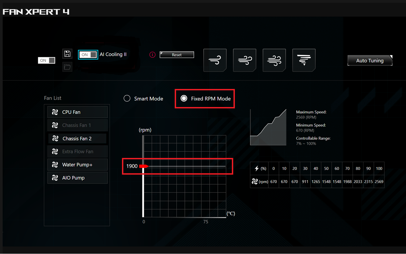The height and width of the screenshot is (254, 406).
Task: Select Extra Flow Fan in the fan list
Action: (77, 151)
